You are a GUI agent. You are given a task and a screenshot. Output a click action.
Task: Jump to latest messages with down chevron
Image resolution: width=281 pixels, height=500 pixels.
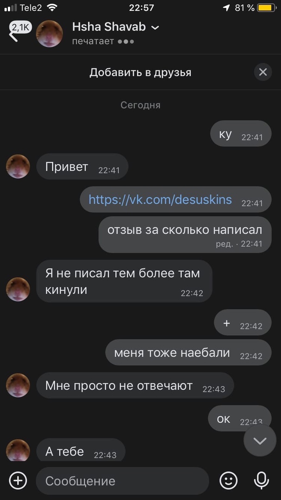click(260, 440)
